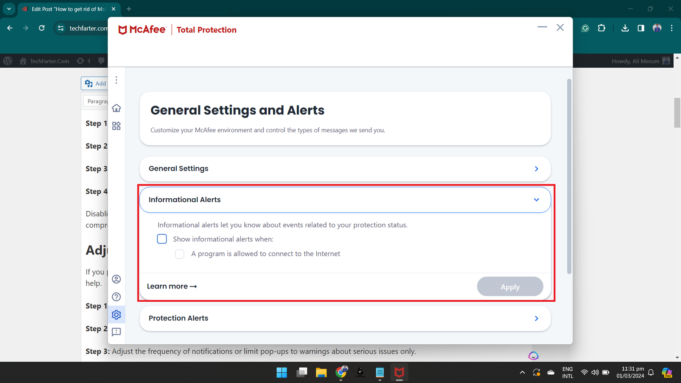Click the Help question mark icon
Image resolution: width=681 pixels, height=383 pixels.
116,297
